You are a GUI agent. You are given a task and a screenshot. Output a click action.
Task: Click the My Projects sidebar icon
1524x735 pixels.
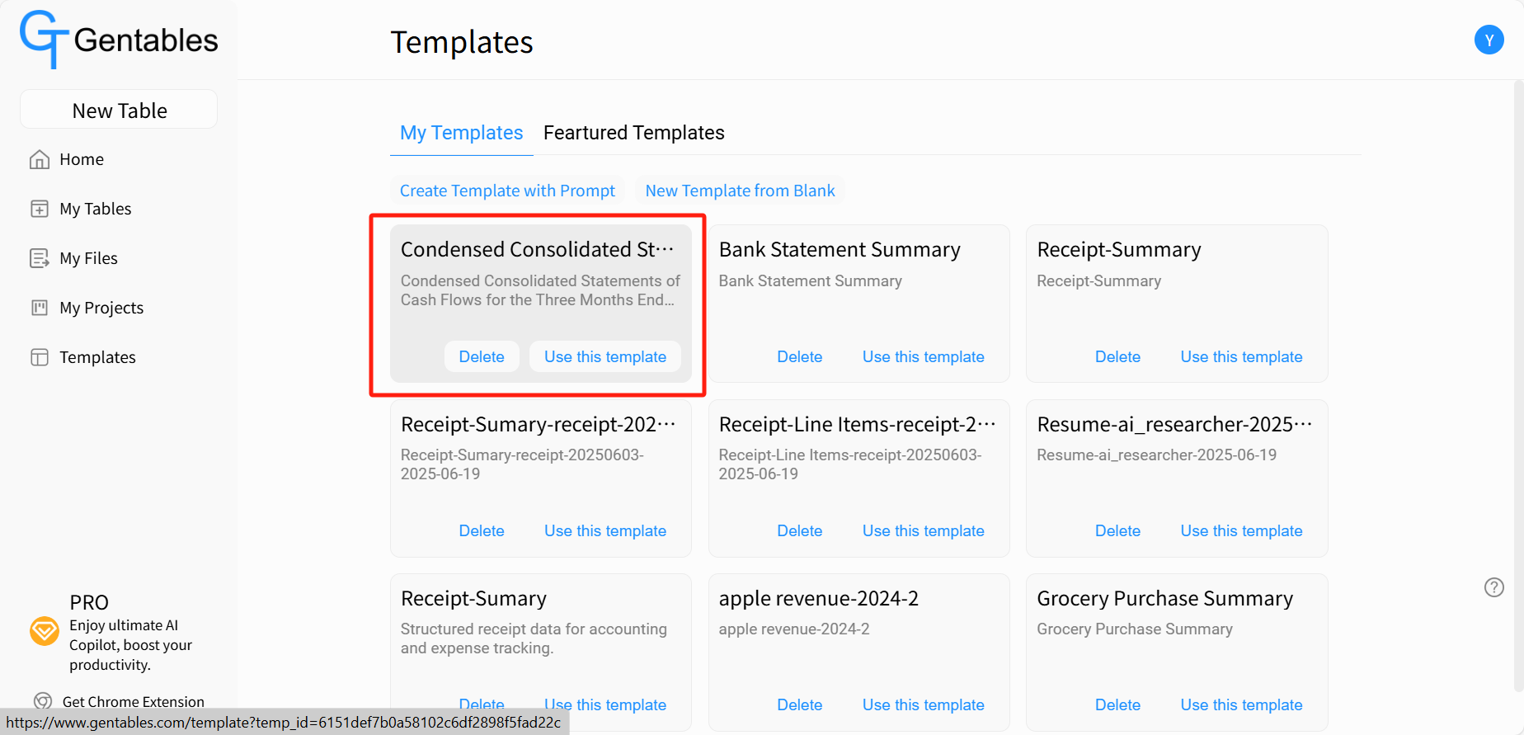click(x=40, y=308)
